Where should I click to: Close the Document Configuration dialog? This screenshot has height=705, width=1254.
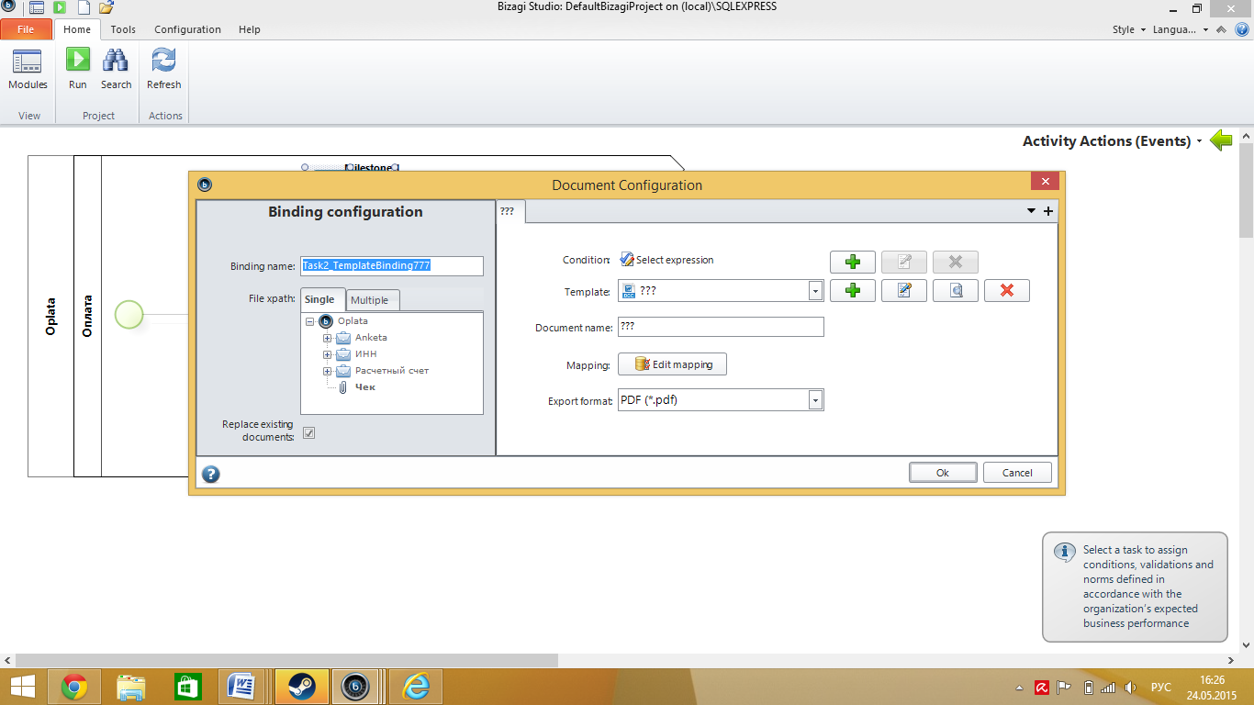[x=1045, y=181]
